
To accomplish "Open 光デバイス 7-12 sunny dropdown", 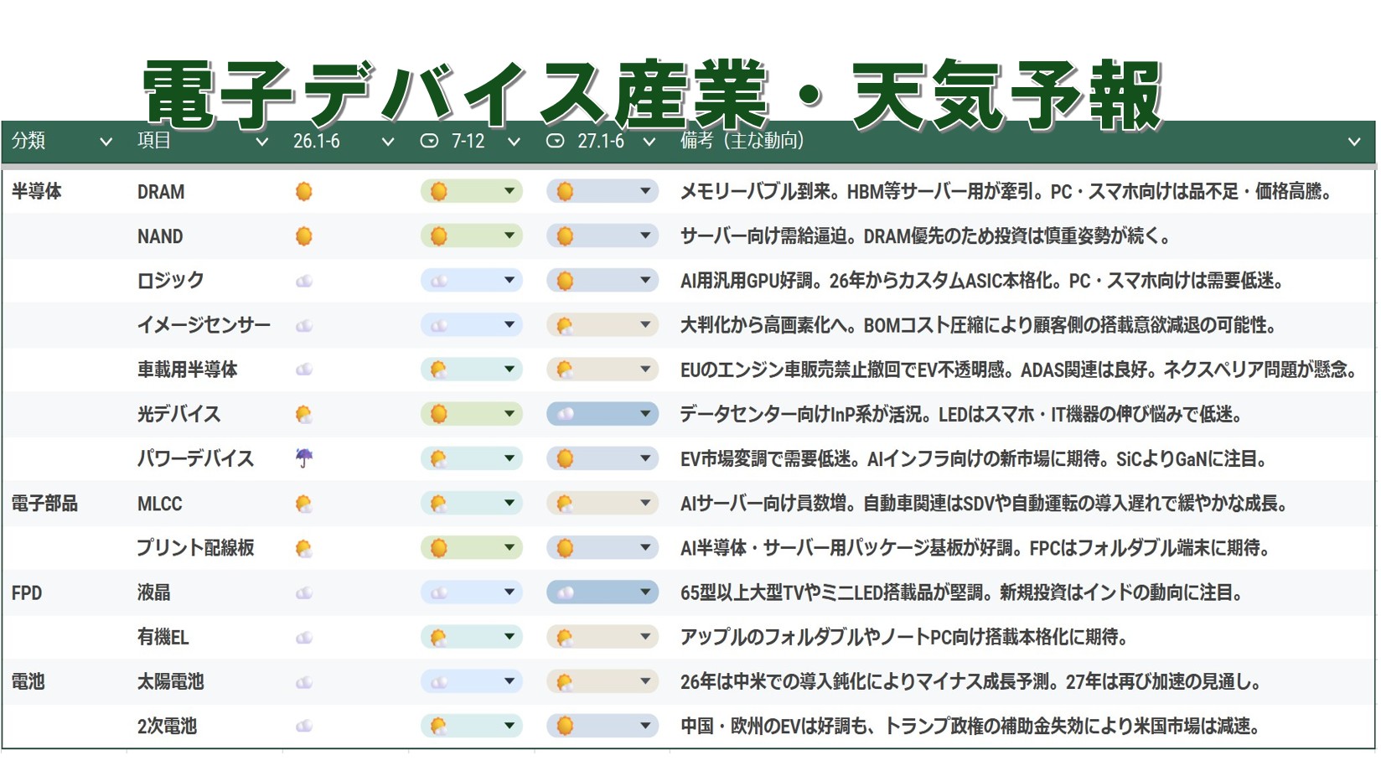I will coord(472,414).
